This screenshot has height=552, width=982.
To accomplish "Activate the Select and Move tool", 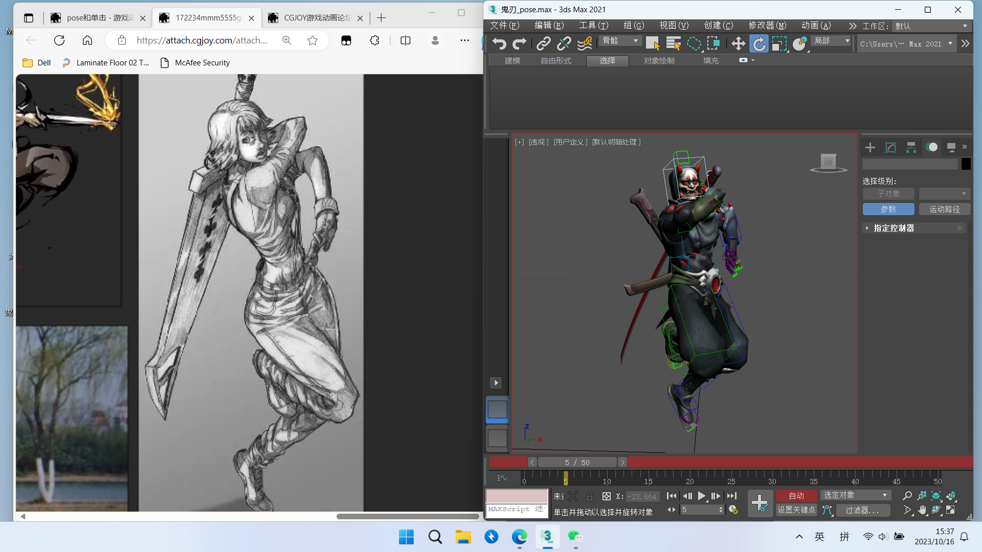I will [738, 44].
